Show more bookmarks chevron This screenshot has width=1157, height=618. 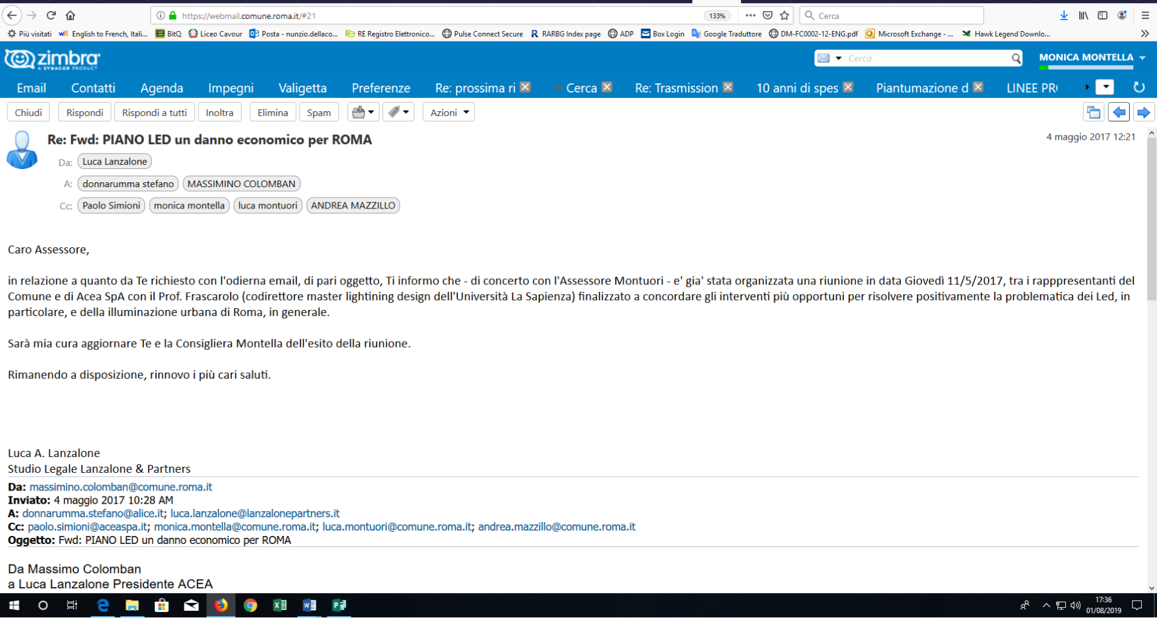[1145, 34]
